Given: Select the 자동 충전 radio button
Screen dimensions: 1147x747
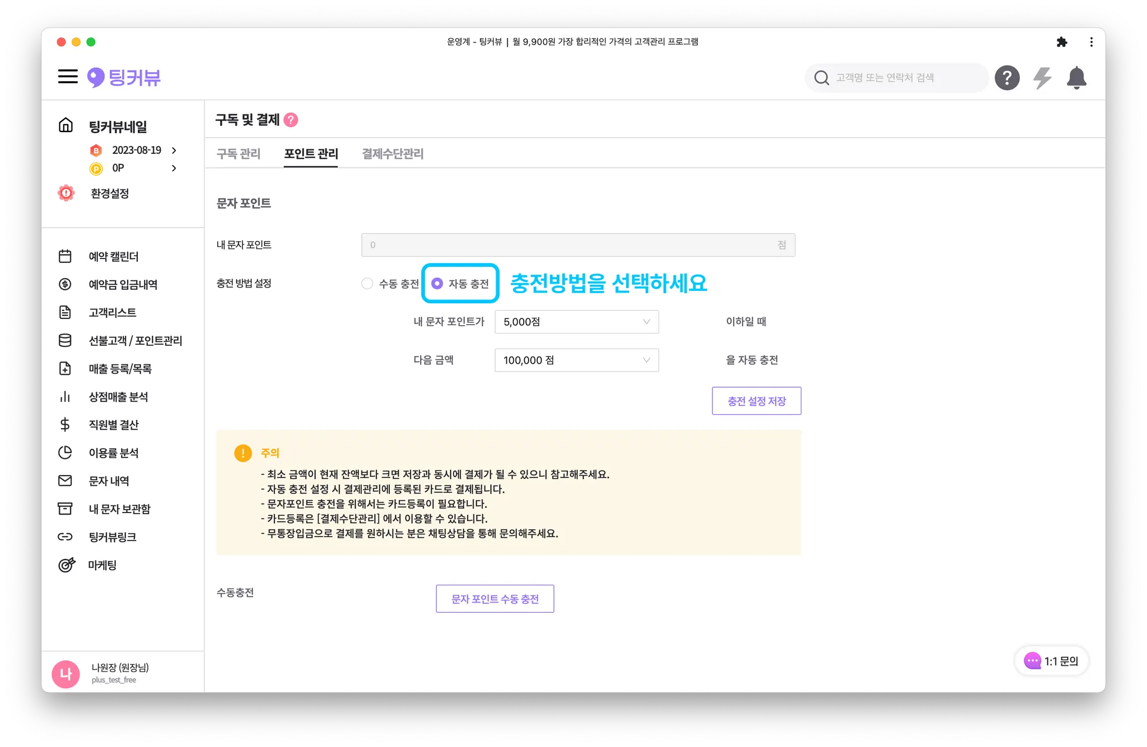Looking at the screenshot, I should pos(437,284).
